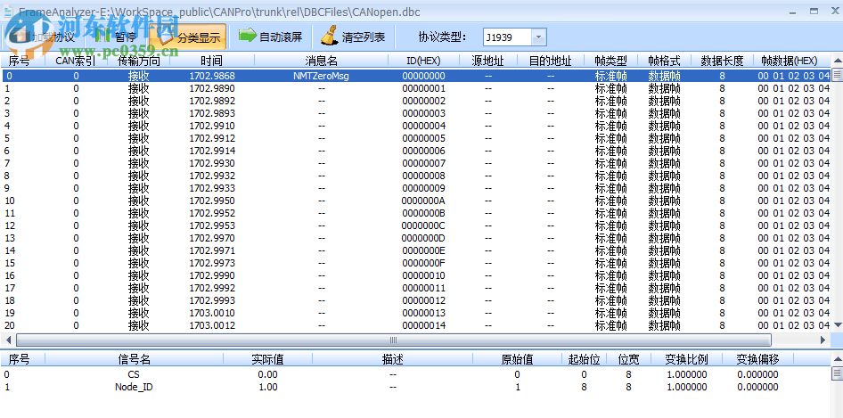The width and height of the screenshot is (843, 418).
Task: Click the green arrow auto-scroll icon
Action: coord(248,36)
